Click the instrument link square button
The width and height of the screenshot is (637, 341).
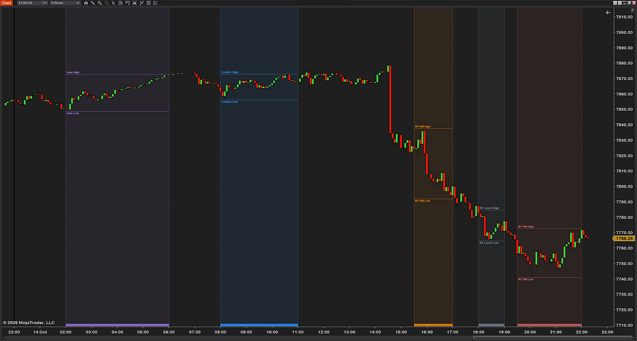tap(615, 3)
